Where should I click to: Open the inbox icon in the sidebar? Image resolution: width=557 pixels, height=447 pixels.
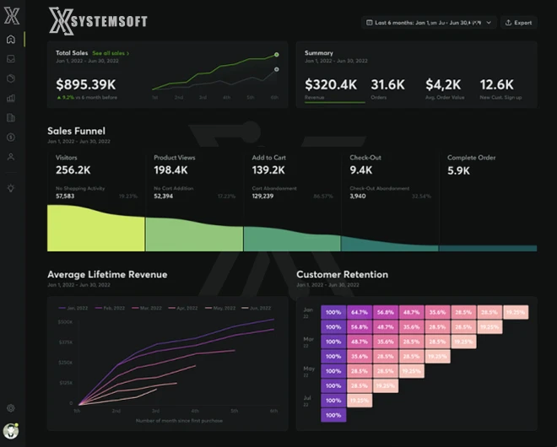[x=11, y=59]
